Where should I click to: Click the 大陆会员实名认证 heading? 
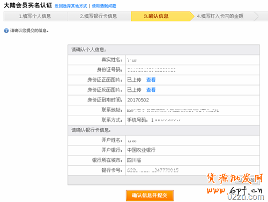(x=28, y=5)
